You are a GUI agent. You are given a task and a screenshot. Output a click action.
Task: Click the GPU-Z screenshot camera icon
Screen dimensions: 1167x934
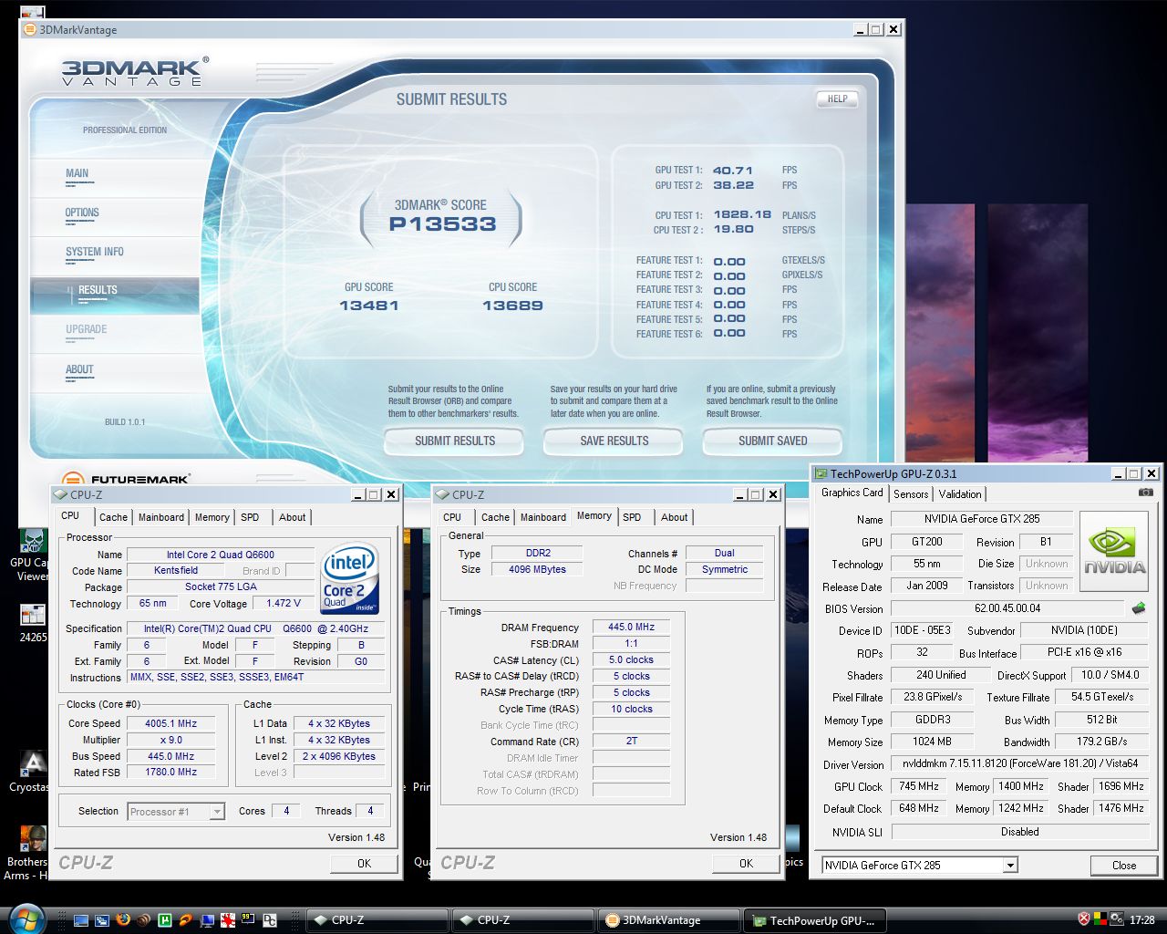[x=1146, y=493]
